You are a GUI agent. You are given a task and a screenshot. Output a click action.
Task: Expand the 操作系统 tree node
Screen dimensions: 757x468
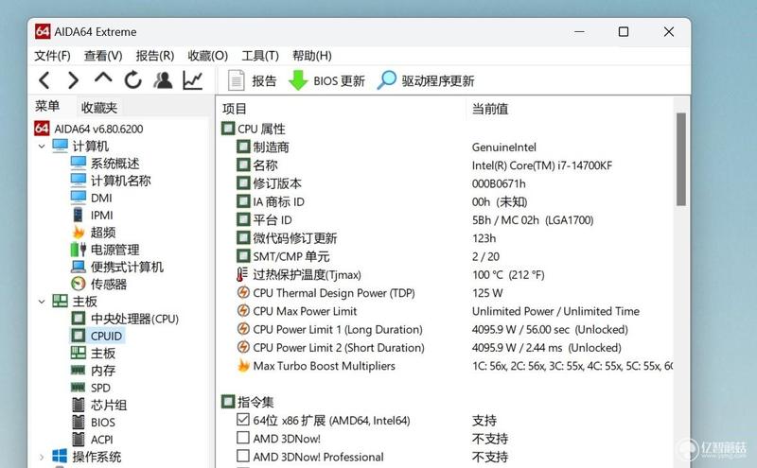pos(42,457)
